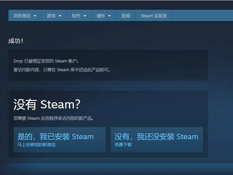
Task: Expand the dropdown arrow beside 您的商店
Action: [x=35, y=16]
